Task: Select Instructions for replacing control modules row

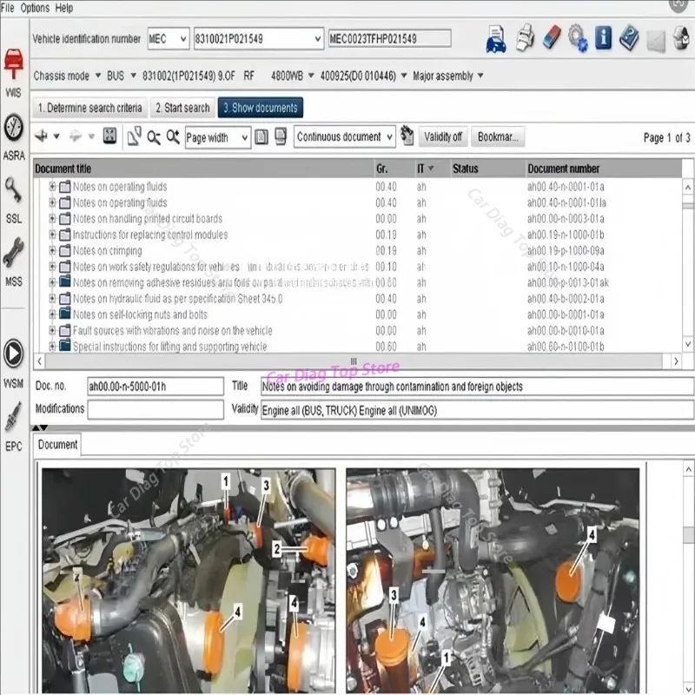Action: [x=149, y=235]
